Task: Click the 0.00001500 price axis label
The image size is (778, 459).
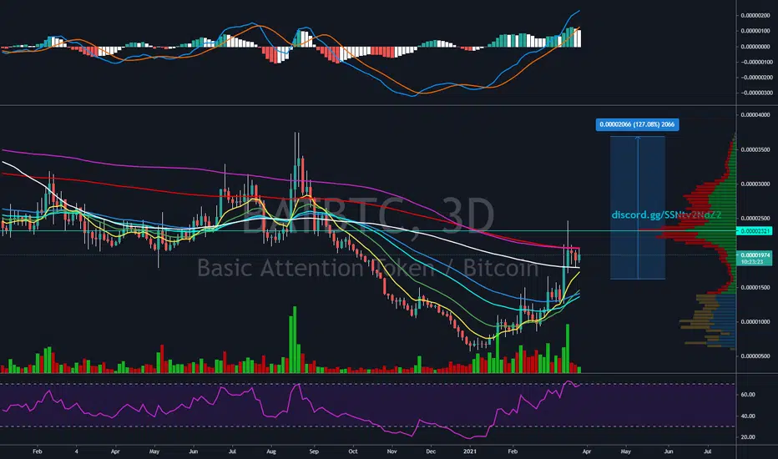Action: click(x=755, y=287)
